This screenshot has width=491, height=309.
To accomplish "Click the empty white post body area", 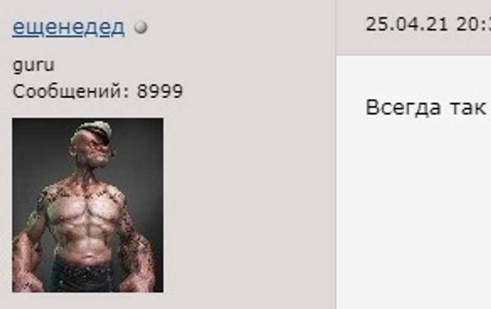I will (414, 213).
